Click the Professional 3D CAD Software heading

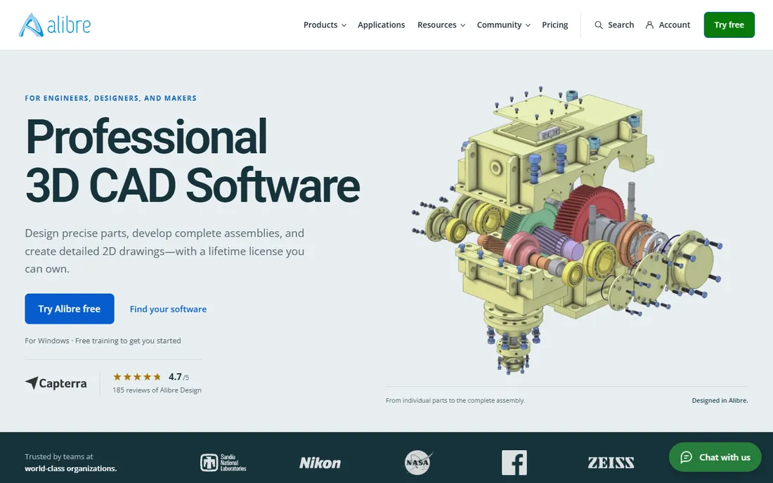click(x=193, y=161)
